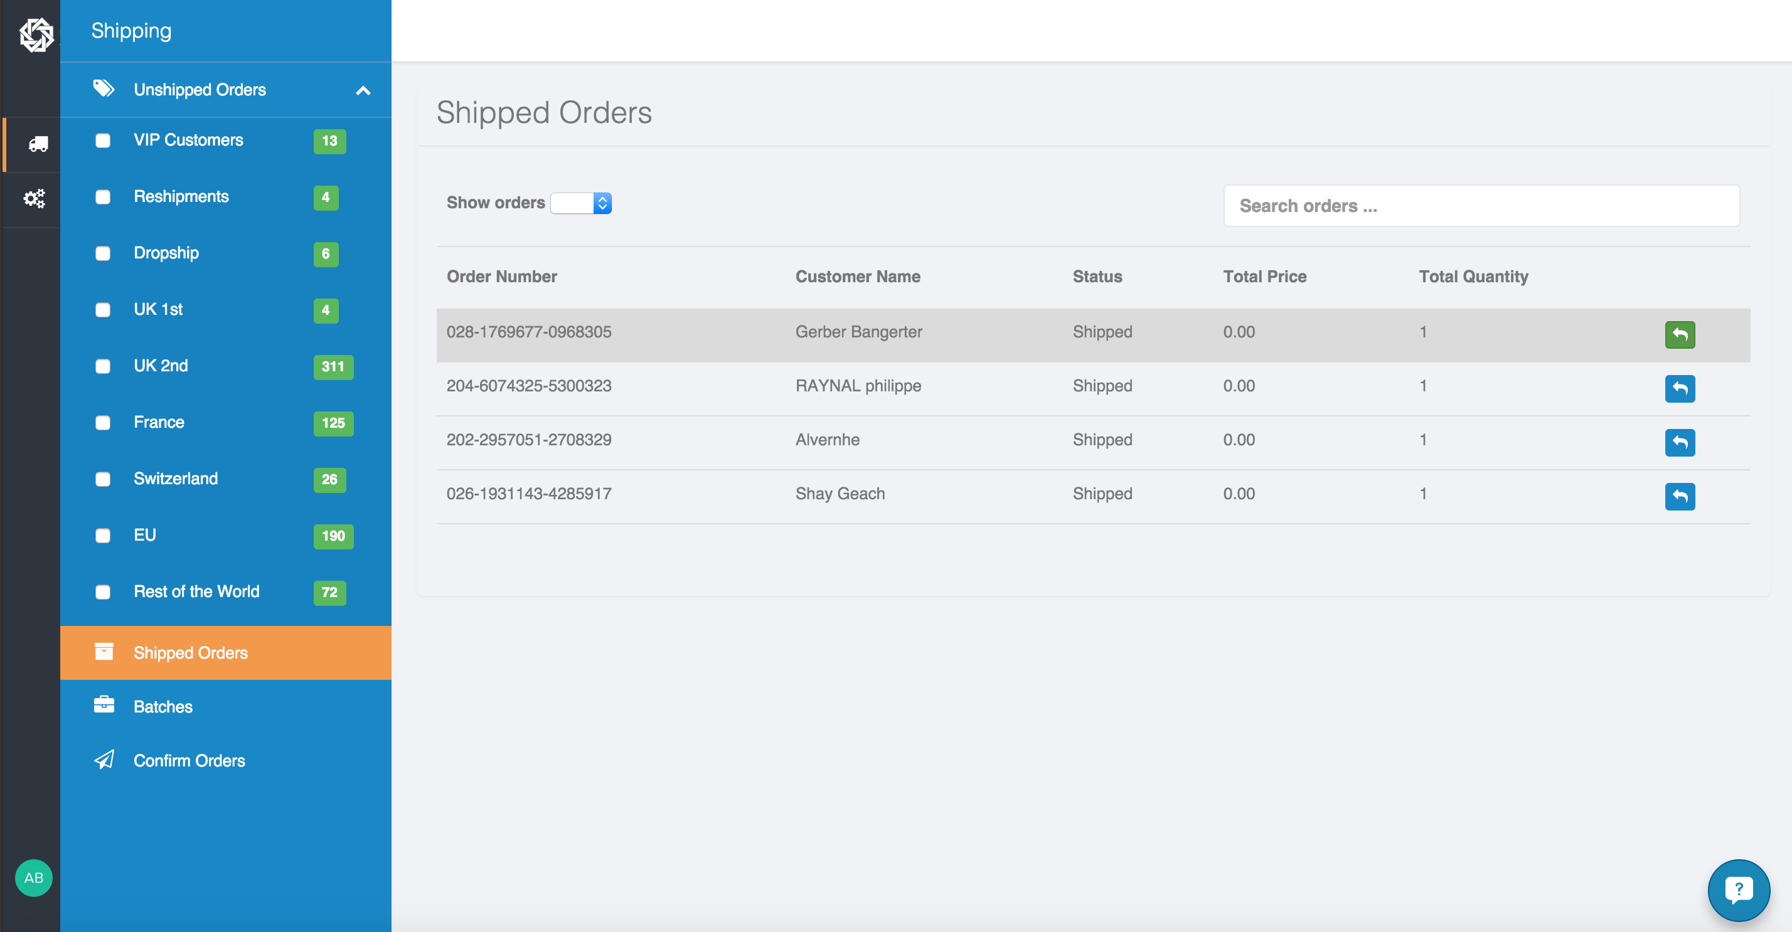Click the truck shipping icon in sidebar

coord(38,144)
